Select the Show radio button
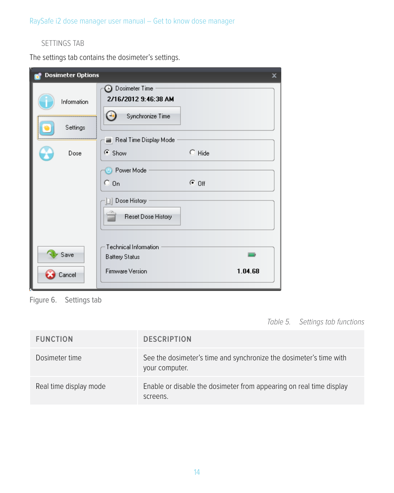394x493 pixels. pos(107,152)
